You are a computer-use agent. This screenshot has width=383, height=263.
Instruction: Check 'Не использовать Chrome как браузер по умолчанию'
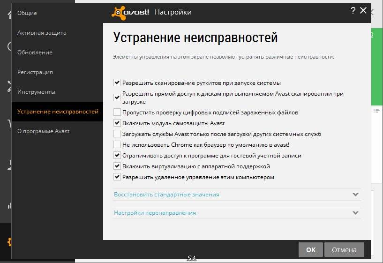(x=117, y=144)
